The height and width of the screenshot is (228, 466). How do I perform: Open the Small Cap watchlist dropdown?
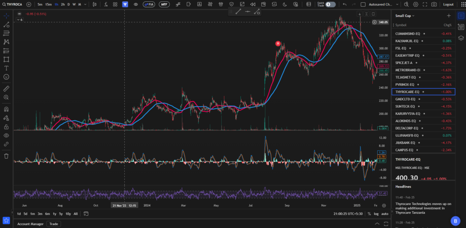point(405,16)
